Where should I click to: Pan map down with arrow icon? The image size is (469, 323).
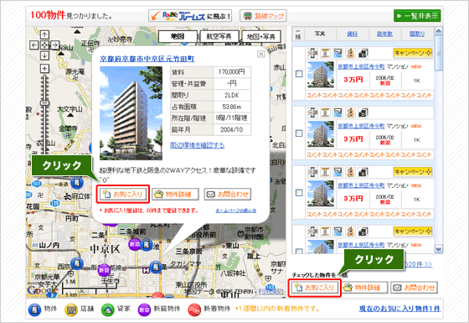44,55
